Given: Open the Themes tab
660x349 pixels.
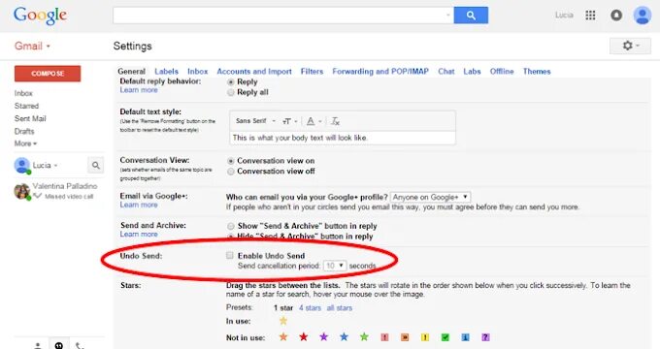Looking at the screenshot, I should click(x=537, y=72).
